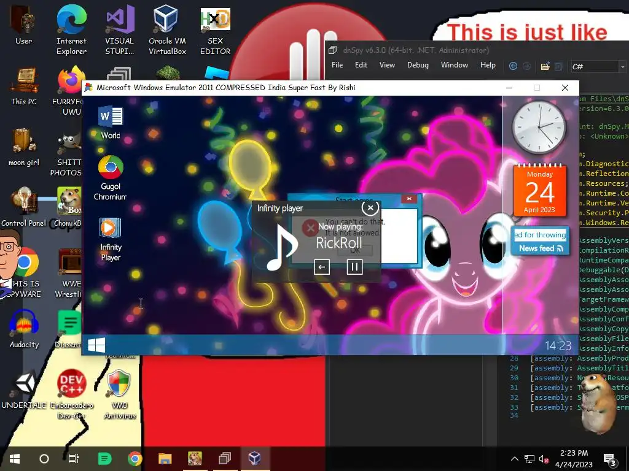The height and width of the screenshot is (471, 629).
Task: Open ChomikBox taskbar button
Action: [x=195, y=459]
